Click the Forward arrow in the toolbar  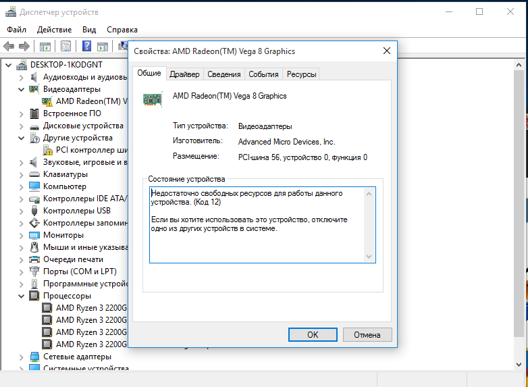click(x=24, y=47)
